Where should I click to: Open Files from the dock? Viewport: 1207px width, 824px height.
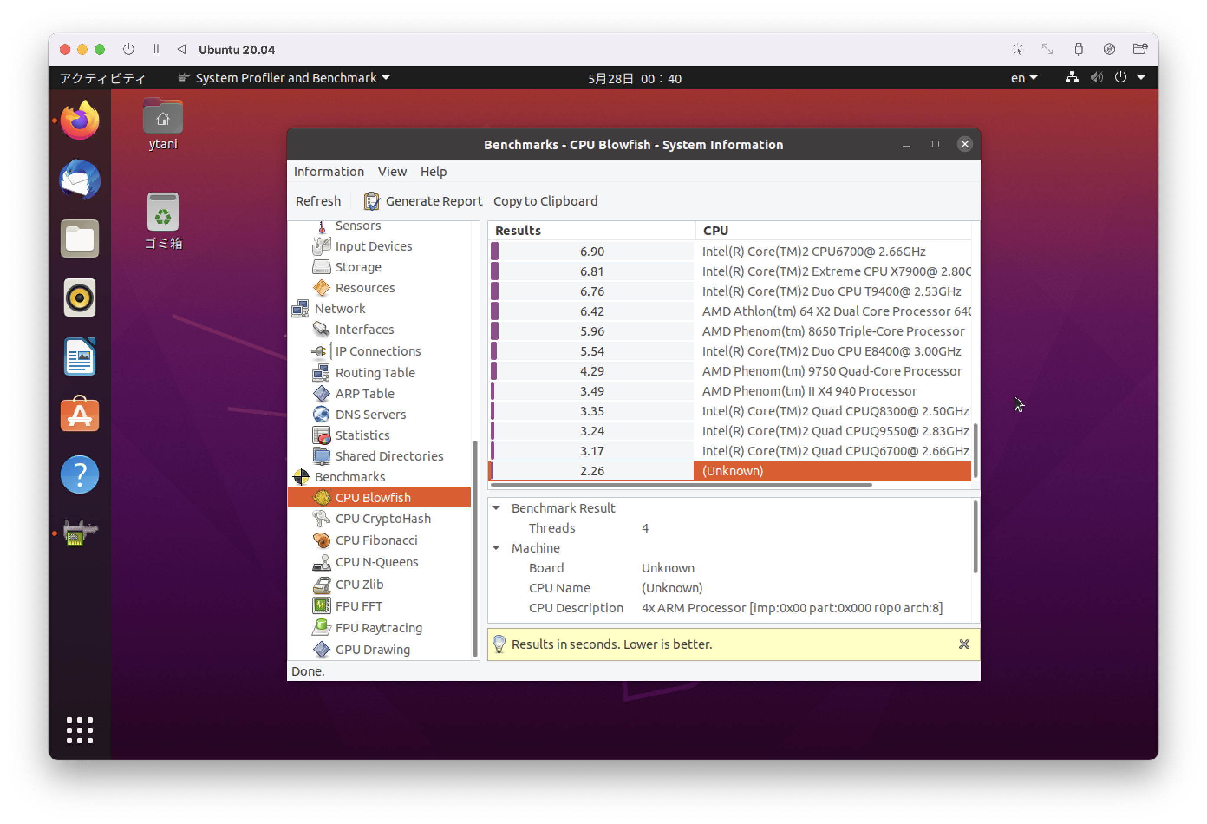(79, 239)
